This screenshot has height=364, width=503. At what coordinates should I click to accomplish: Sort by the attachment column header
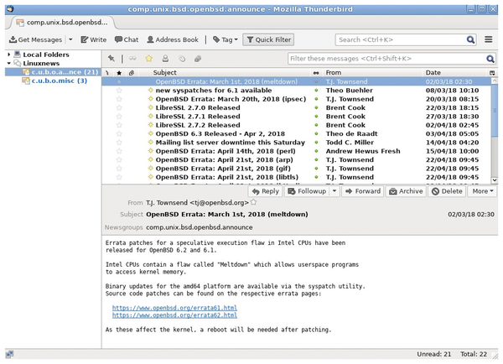pyautogui.click(x=132, y=72)
